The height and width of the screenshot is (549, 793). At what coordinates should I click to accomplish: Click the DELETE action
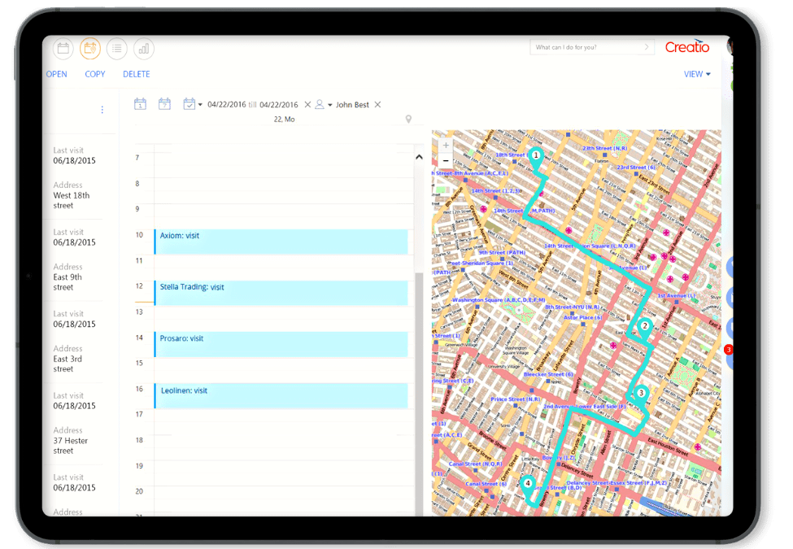click(136, 74)
